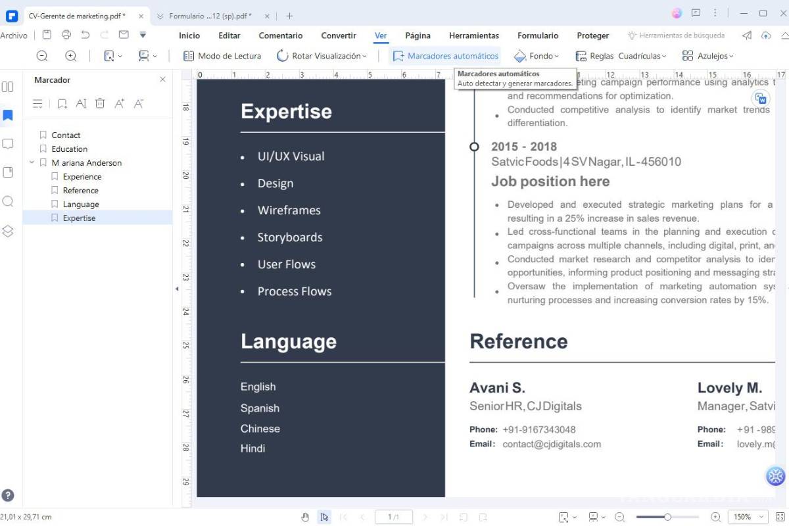Toggle Modo de Lectura reading mode
The width and height of the screenshot is (789, 526).
(222, 56)
